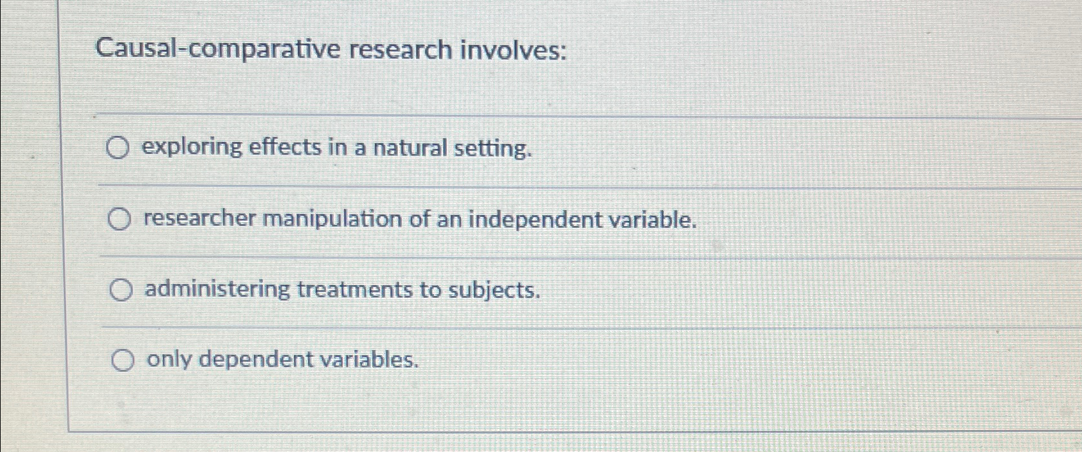Click the empty circle beside 'administering treatments to subjects'
The height and width of the screenshot is (452, 1082).
[120, 290]
